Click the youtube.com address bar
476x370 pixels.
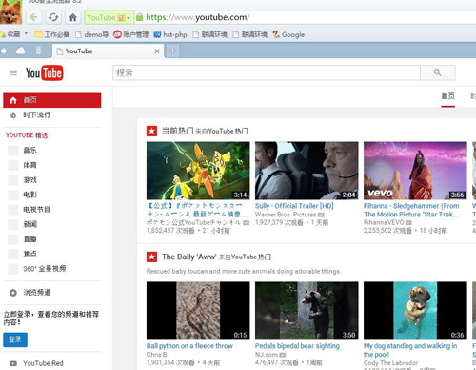coord(305,17)
